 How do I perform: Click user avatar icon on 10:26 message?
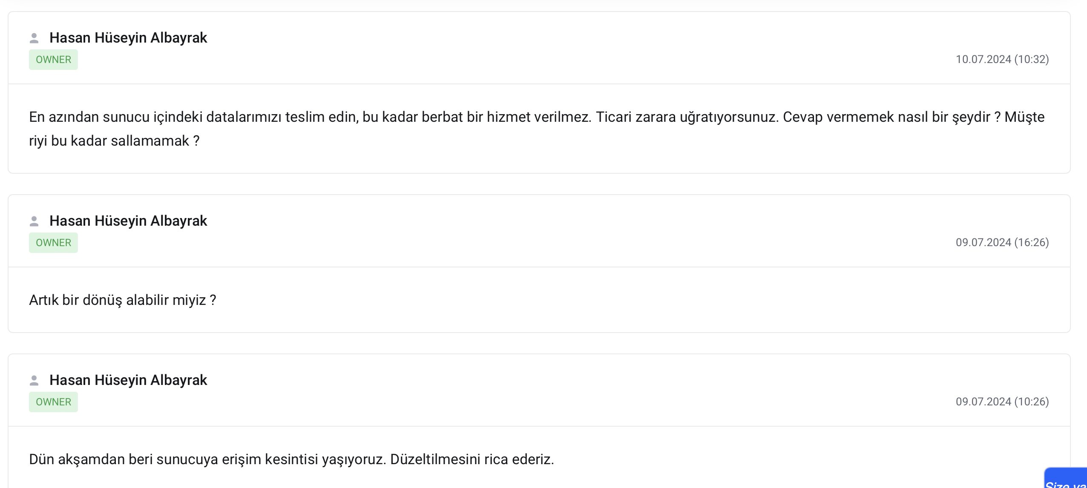(x=34, y=381)
